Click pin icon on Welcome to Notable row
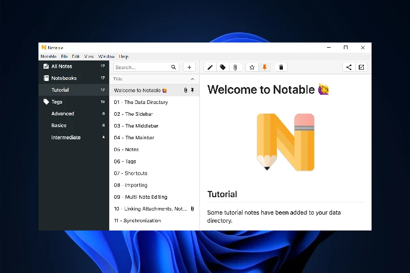Image resolution: width=410 pixels, height=273 pixels. click(x=193, y=90)
